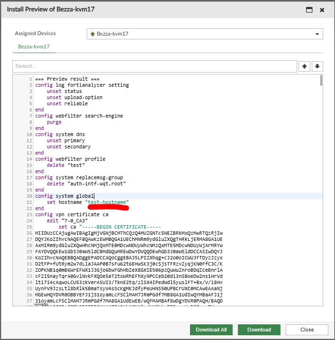Click line "config system global"
Screen dimensions: 335x340
(x=64, y=196)
